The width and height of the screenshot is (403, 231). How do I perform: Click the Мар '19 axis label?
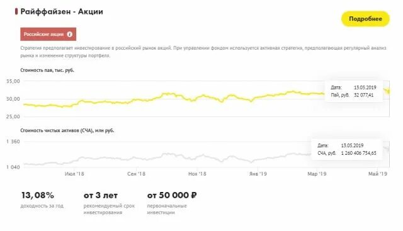(317, 174)
